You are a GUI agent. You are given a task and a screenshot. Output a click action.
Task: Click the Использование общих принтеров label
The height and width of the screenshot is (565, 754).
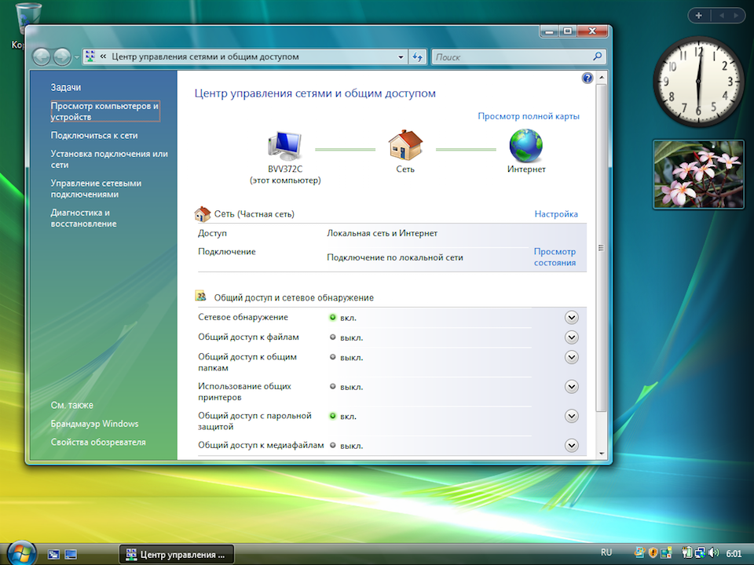coord(245,392)
